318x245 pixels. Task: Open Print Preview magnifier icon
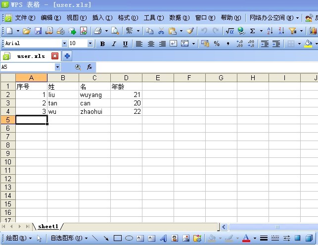coord(115,31)
